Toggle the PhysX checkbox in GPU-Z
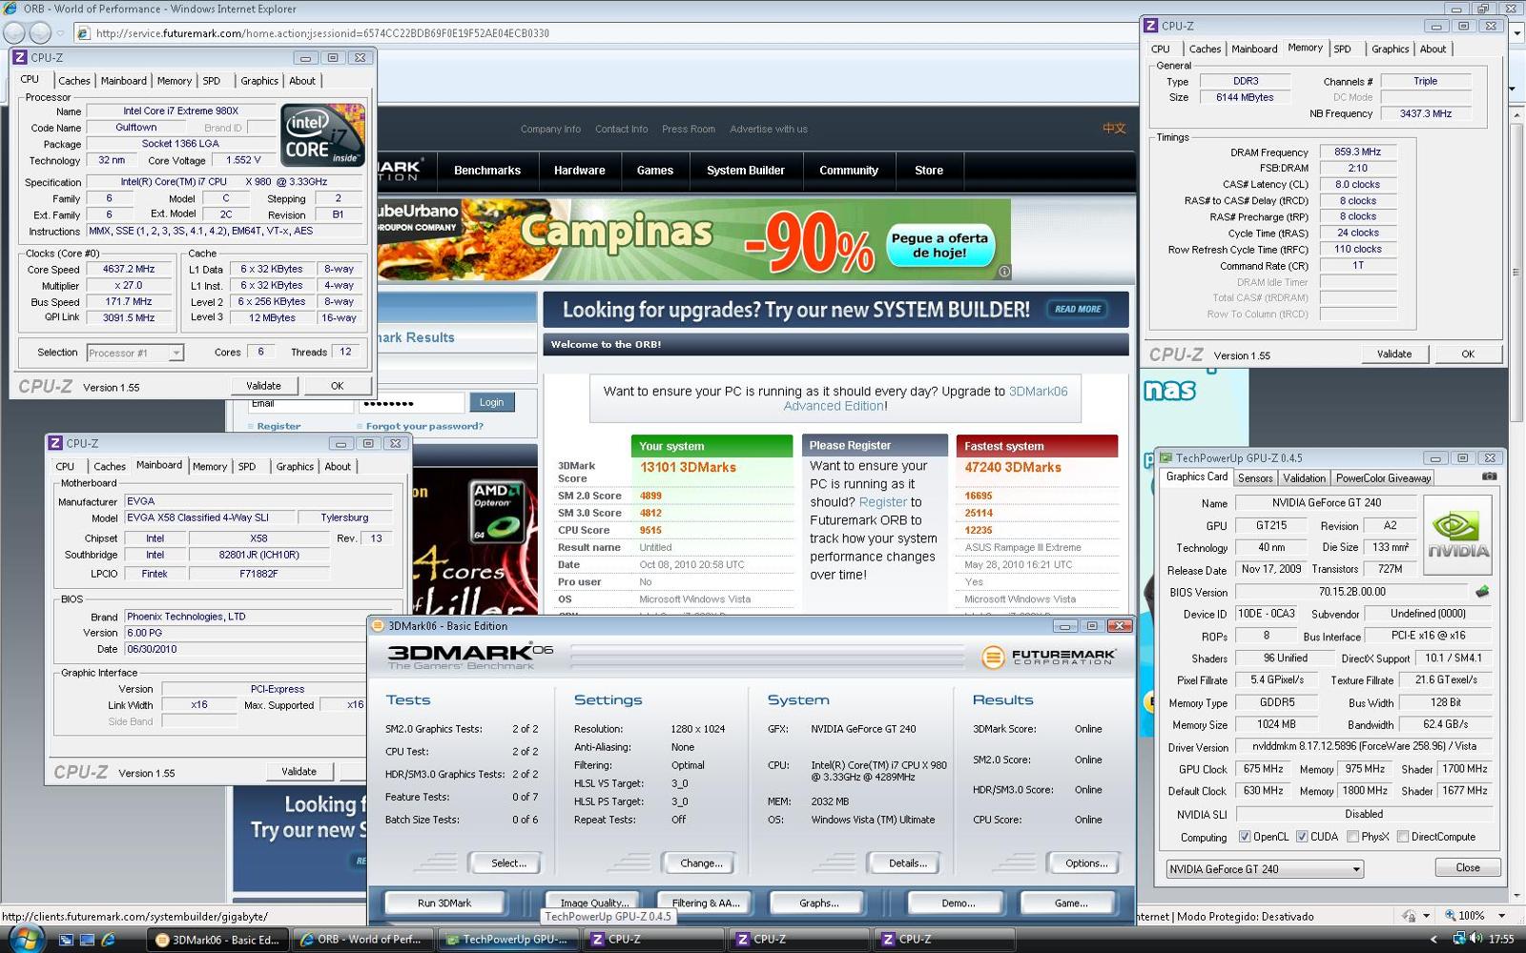This screenshot has height=953, width=1526. tap(1352, 837)
